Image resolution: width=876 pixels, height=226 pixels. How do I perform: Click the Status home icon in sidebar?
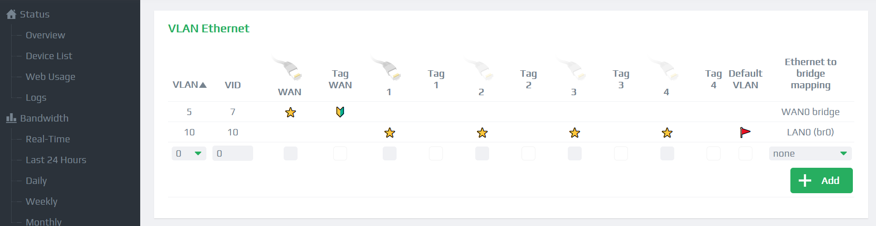[12, 14]
